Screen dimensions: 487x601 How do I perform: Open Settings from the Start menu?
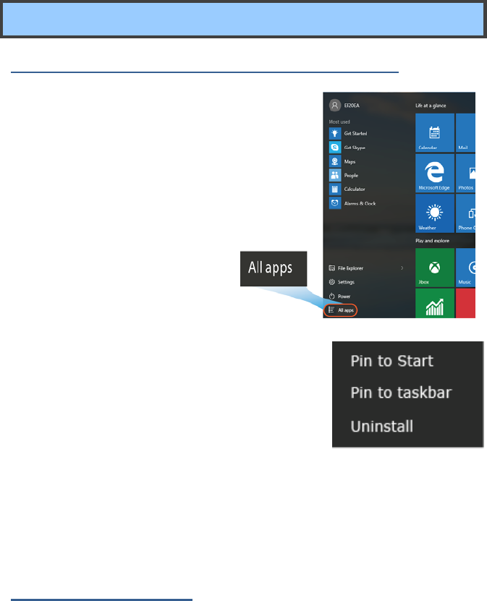click(342, 282)
